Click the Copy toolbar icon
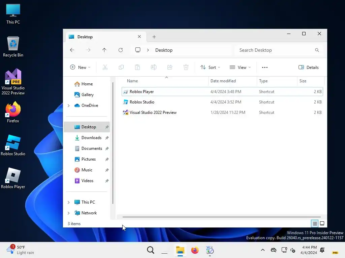 click(x=121, y=67)
